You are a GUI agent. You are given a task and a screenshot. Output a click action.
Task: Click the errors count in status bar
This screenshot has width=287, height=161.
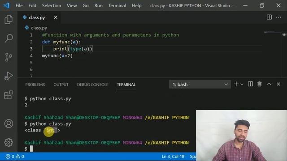coord(10,157)
